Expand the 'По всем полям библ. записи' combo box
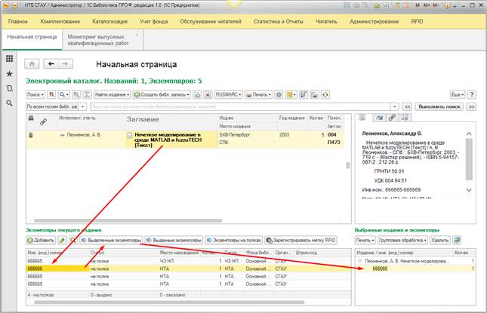This screenshot has height=313, width=487. (x=84, y=107)
